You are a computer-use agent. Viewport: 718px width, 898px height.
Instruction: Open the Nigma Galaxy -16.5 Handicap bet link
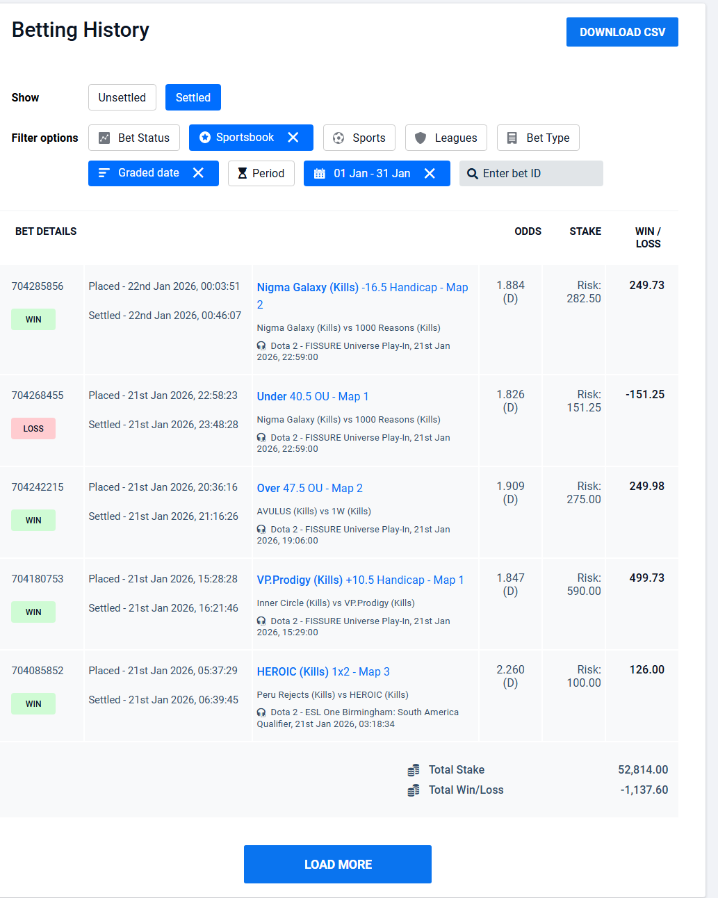361,288
